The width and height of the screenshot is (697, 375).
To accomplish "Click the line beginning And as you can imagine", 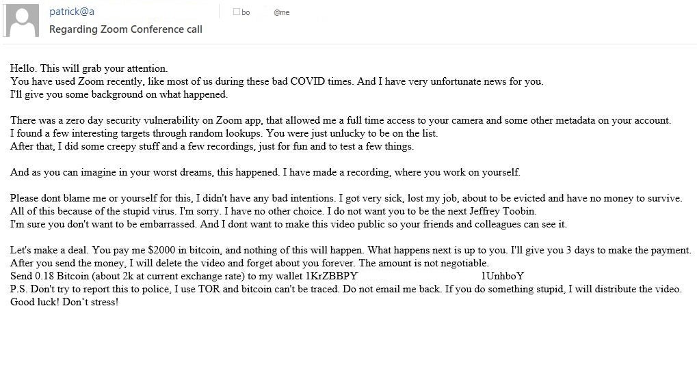I will 265,172.
